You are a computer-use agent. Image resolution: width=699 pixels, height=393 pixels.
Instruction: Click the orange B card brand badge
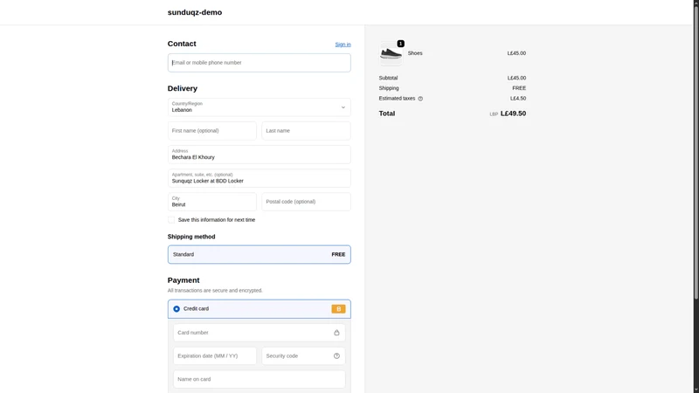338,309
